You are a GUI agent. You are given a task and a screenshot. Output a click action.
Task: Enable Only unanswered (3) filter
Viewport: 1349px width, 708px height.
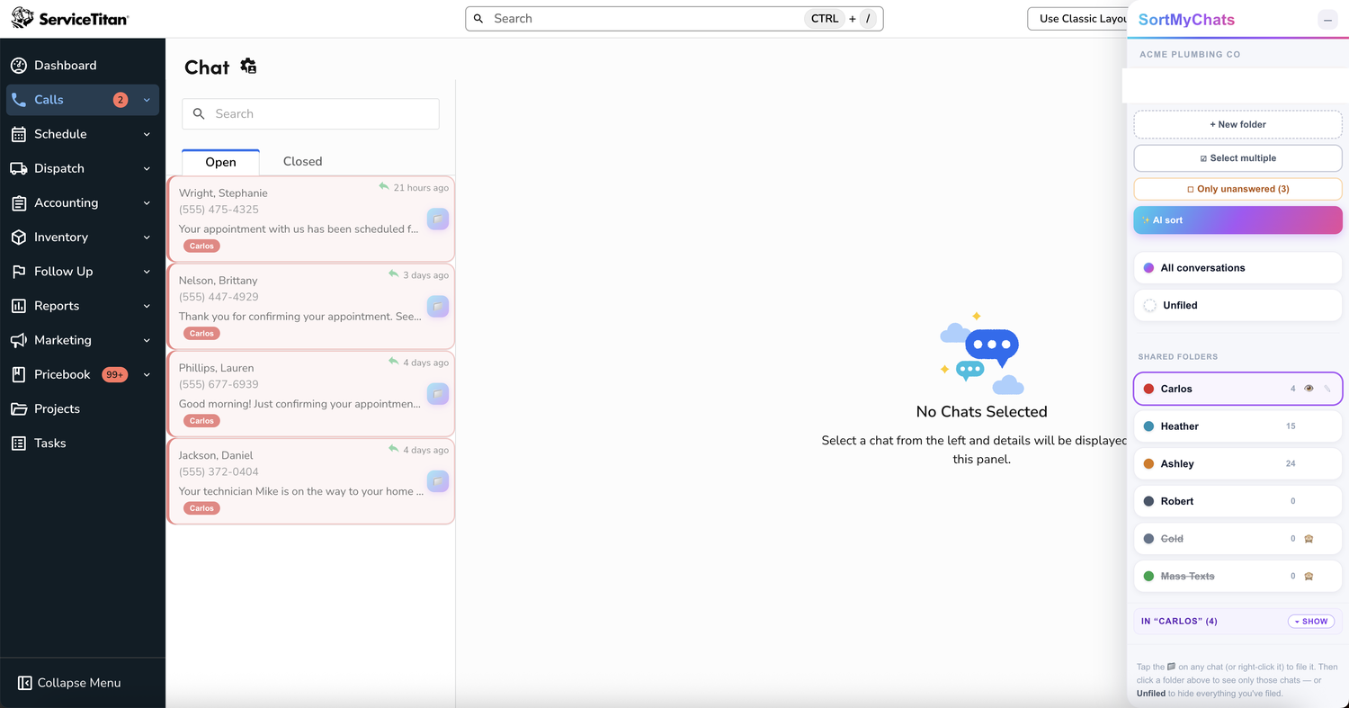point(1237,189)
